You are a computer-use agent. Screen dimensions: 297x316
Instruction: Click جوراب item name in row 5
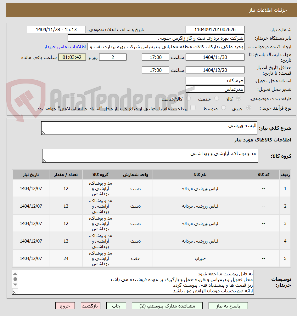pyautogui.click(x=200, y=259)
